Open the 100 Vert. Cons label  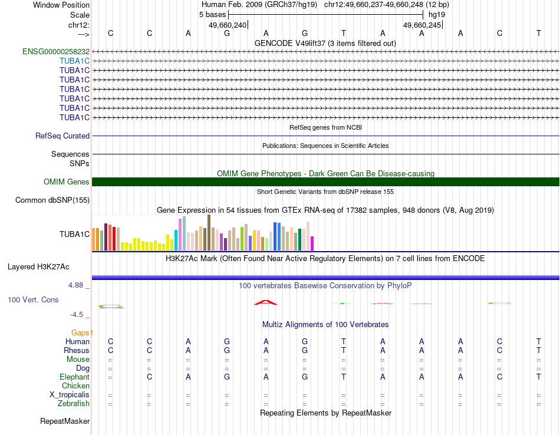(x=33, y=299)
